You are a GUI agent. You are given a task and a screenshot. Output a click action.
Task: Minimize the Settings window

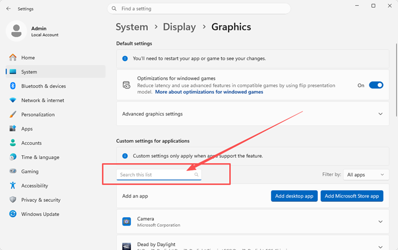[x=357, y=6]
